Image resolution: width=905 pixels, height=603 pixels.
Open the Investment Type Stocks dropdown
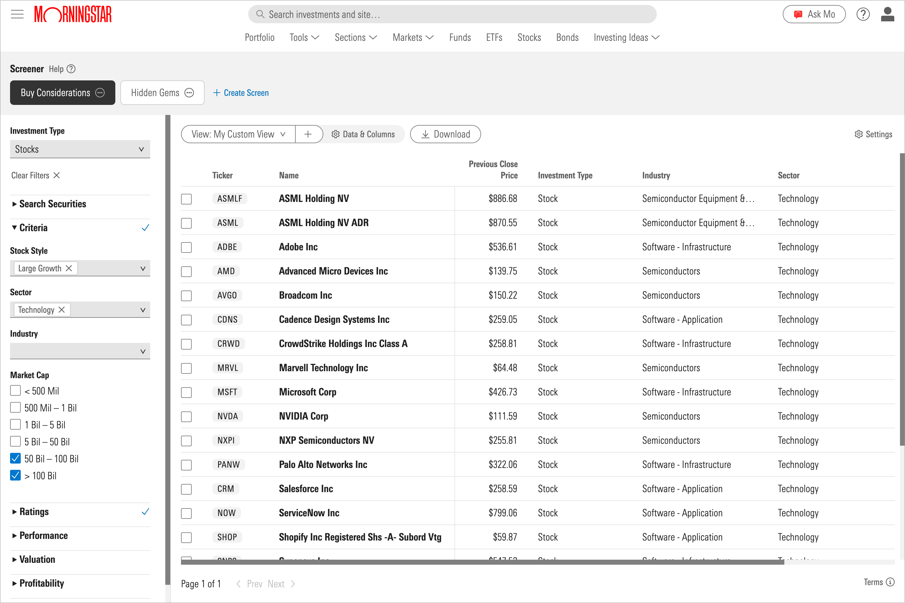click(80, 149)
